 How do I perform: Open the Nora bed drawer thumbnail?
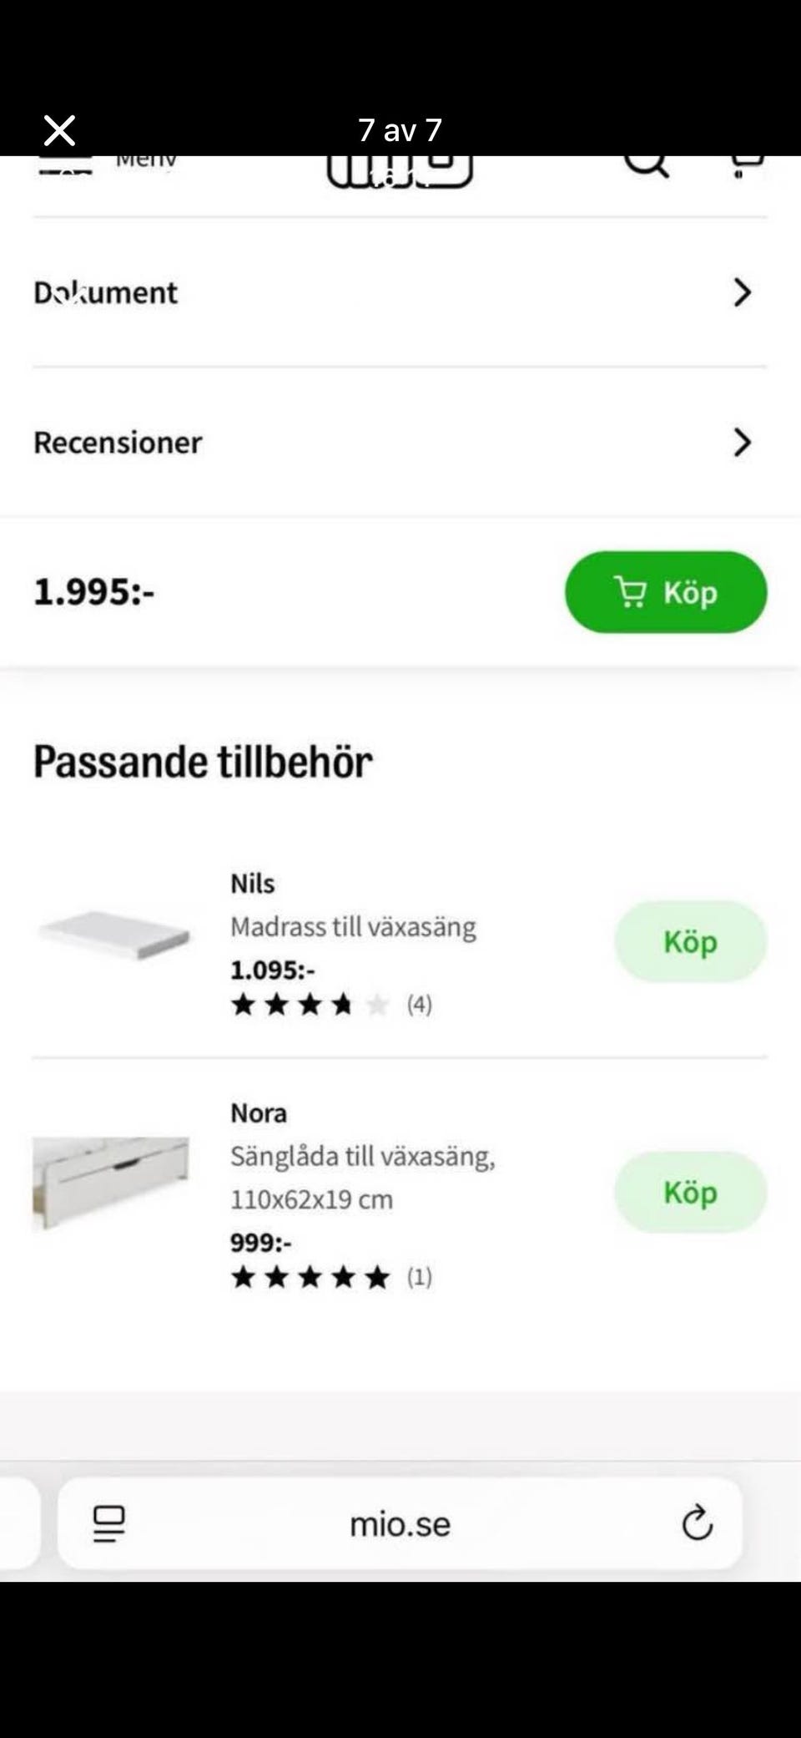coord(111,1182)
